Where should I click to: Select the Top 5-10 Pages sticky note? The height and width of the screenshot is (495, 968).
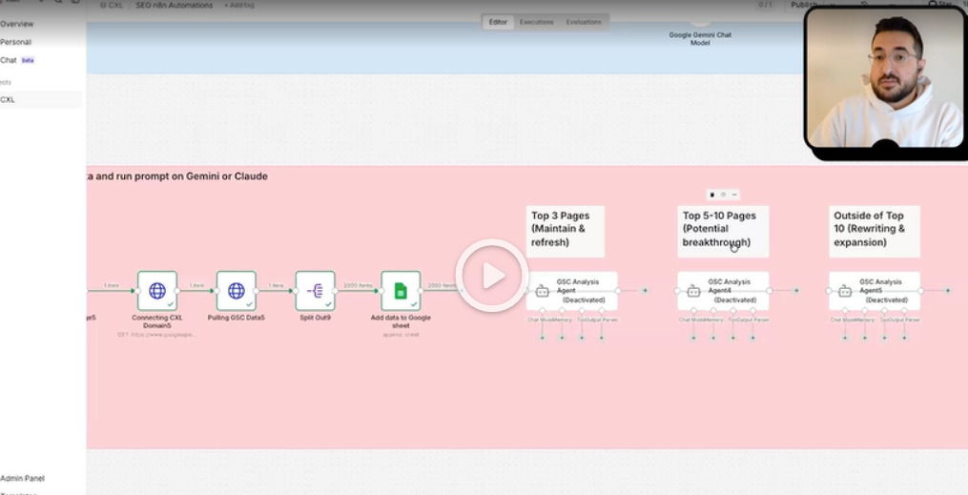pos(723,232)
